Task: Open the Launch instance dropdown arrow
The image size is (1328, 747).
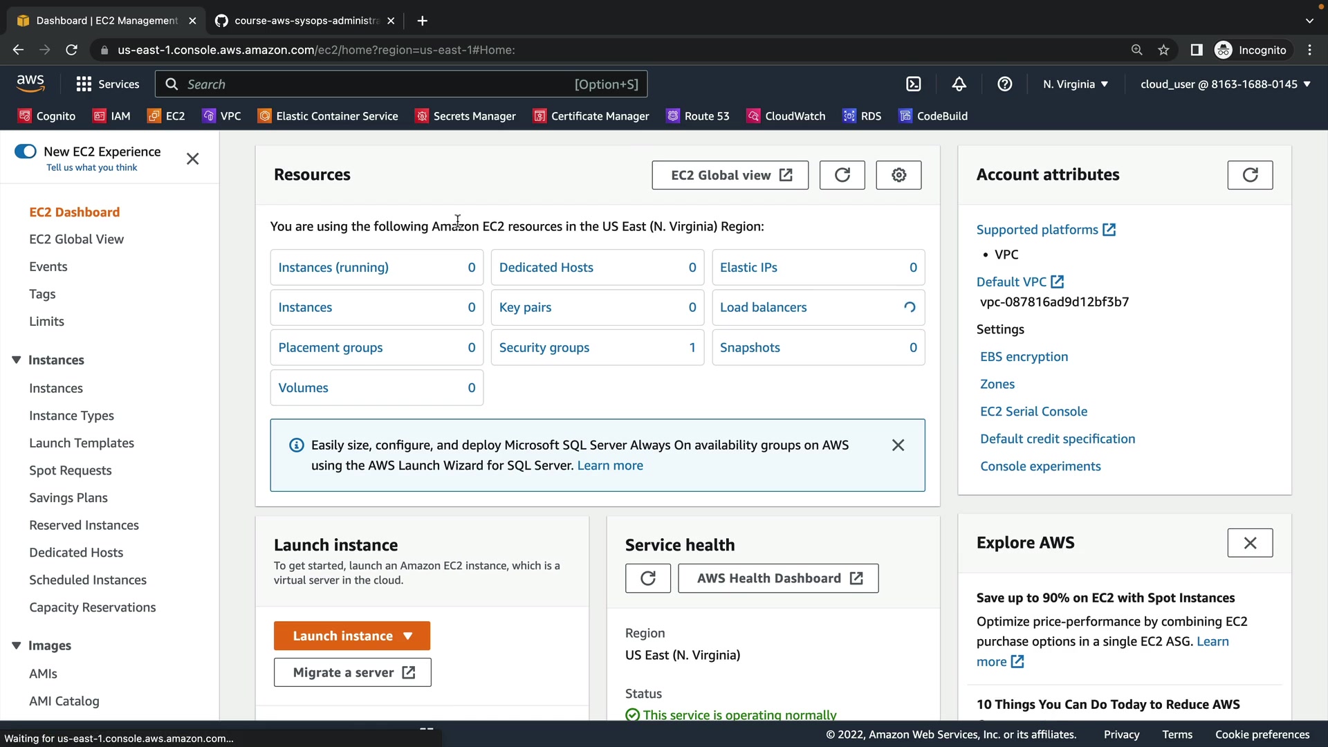Action: tap(408, 636)
